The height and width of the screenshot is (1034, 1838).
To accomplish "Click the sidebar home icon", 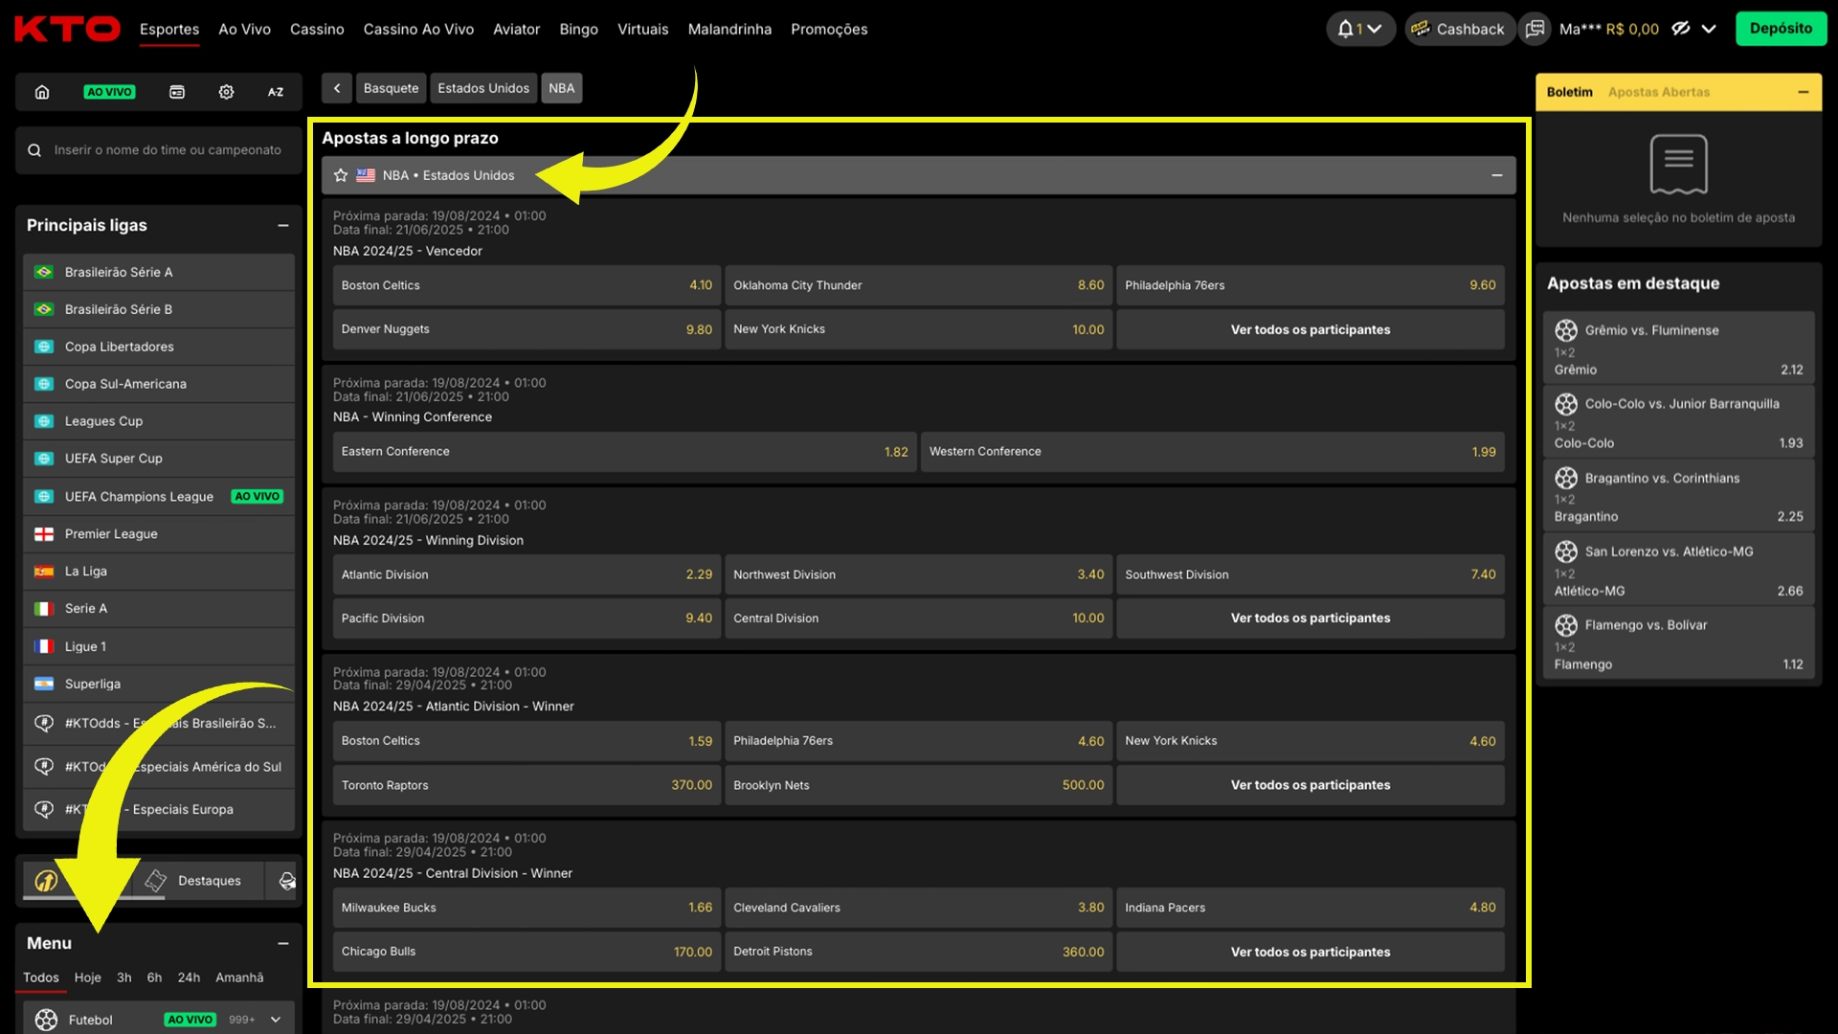I will click(42, 92).
